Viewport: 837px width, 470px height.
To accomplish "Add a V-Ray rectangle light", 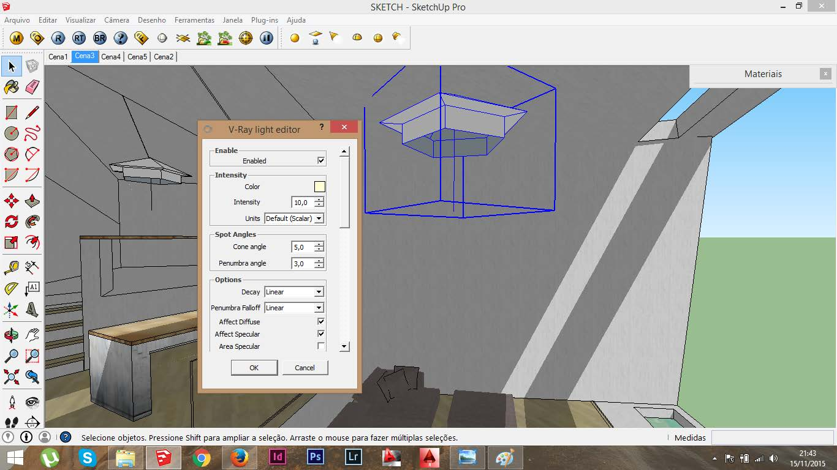I will pos(316,38).
